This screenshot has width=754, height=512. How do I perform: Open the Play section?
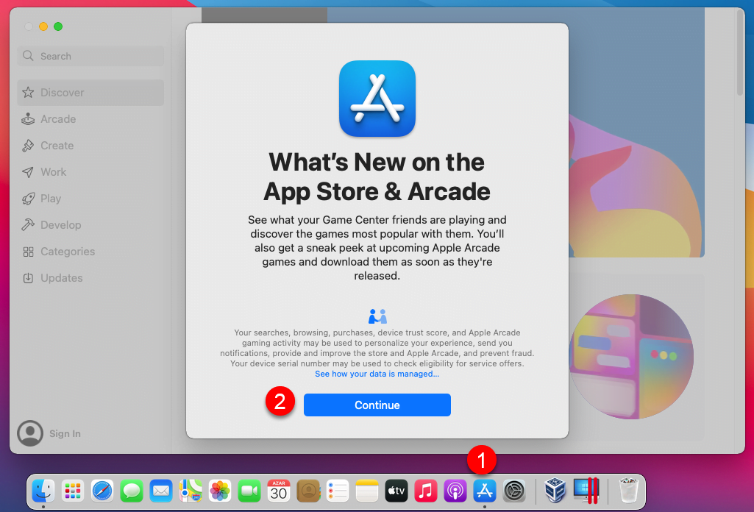pos(90,198)
